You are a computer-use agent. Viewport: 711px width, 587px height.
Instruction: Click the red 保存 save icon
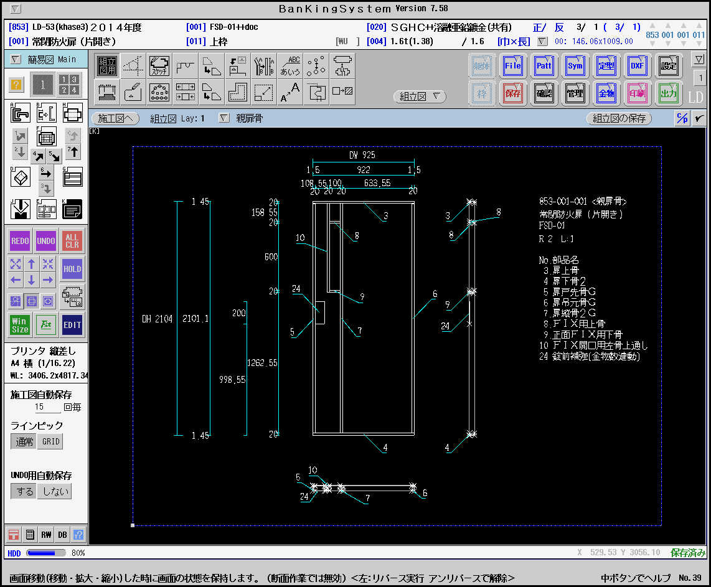[513, 93]
